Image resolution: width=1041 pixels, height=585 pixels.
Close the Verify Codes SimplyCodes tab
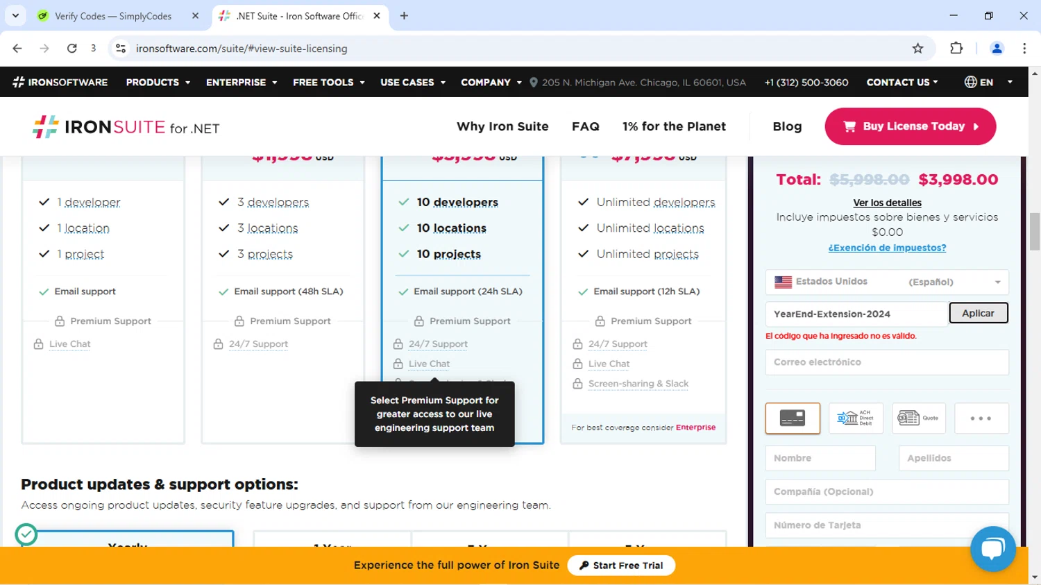coord(195,15)
